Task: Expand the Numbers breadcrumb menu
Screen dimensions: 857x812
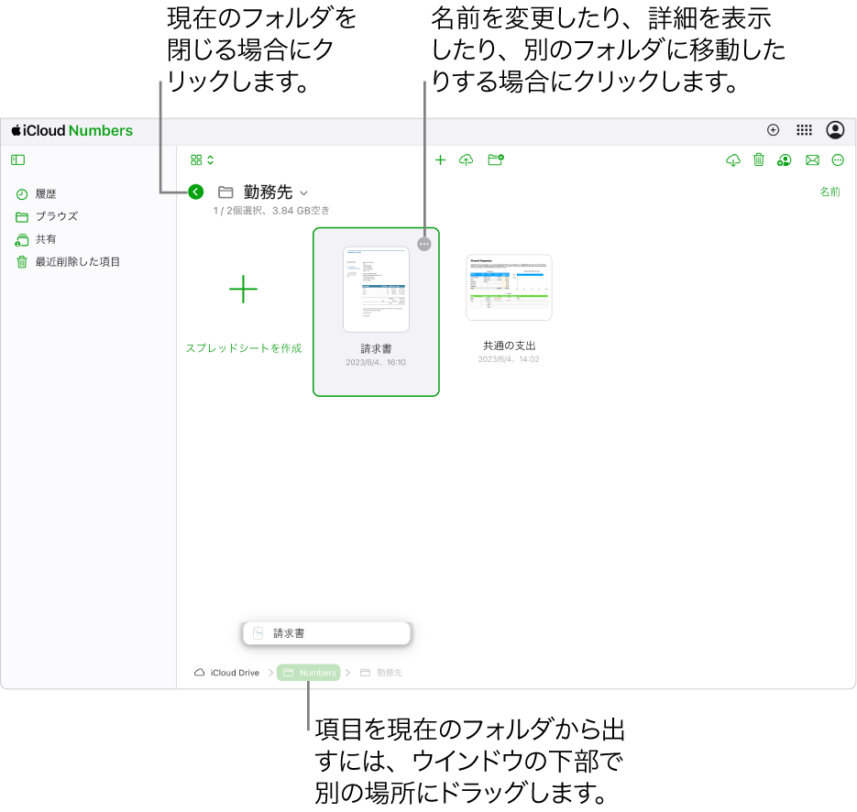Action: [308, 672]
